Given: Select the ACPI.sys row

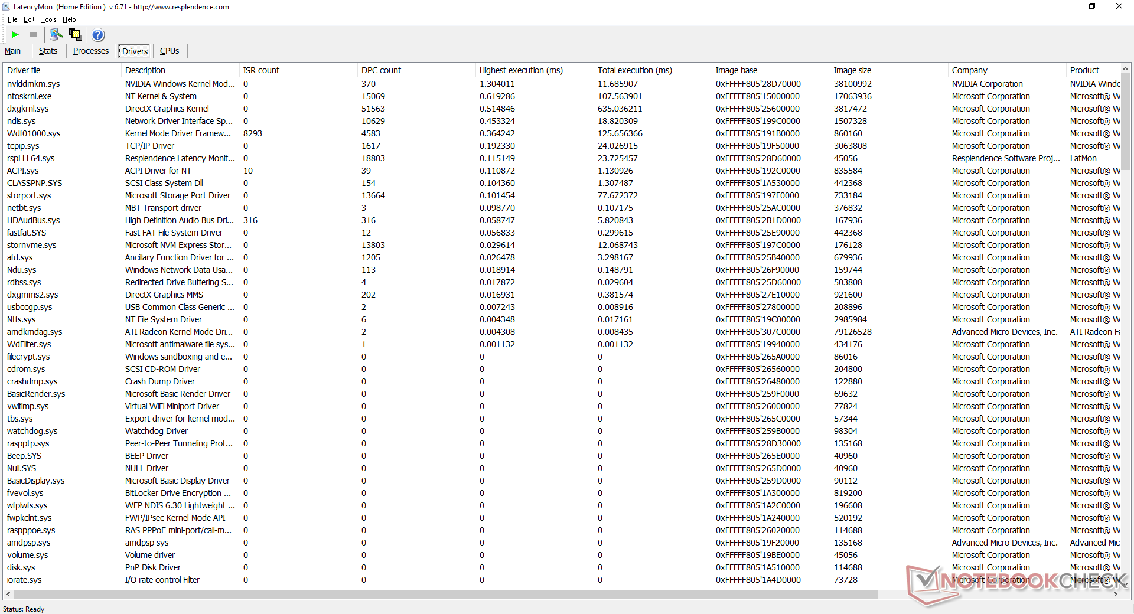Looking at the screenshot, I should [562, 171].
